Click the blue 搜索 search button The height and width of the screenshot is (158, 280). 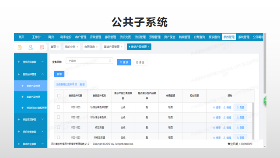pos(124,62)
